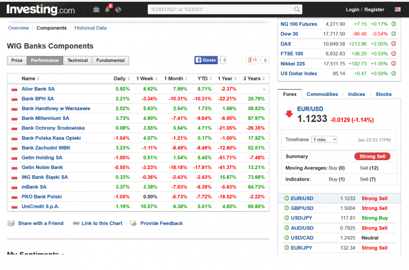The image size is (409, 270).
Task: Click clock icon next to DAX
Action: 394,43
